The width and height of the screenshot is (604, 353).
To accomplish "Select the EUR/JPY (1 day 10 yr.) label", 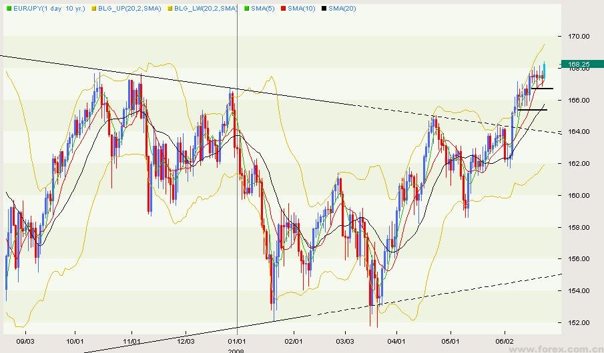I will 50,8.
